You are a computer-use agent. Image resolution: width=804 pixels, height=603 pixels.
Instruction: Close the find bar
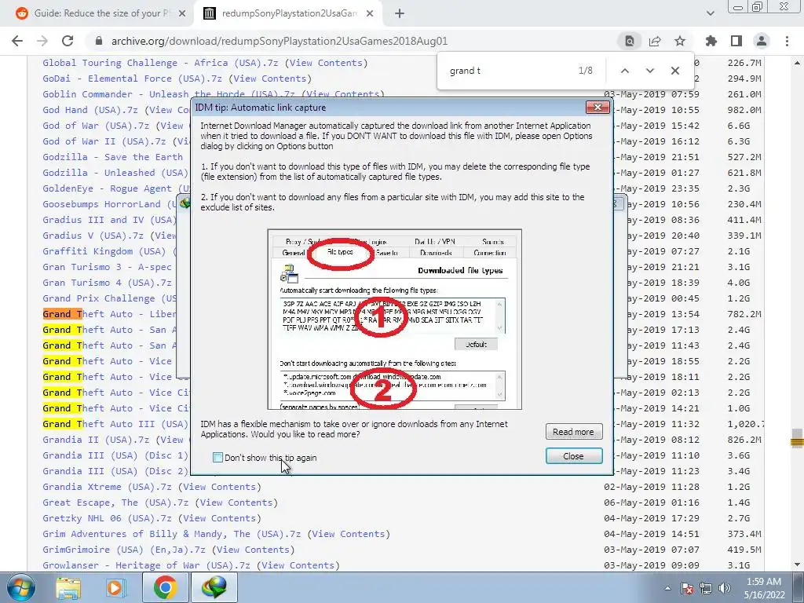[675, 71]
